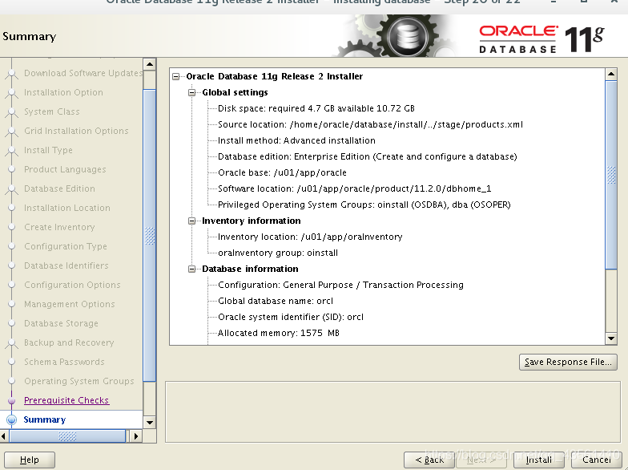This screenshot has width=628, height=470.
Task: Select the 'Disk space: required 4.7 GB' row
Action: (316, 109)
